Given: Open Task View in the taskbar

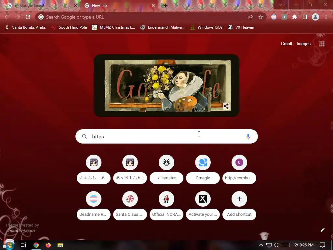Looking at the screenshot, I should 23,245.
